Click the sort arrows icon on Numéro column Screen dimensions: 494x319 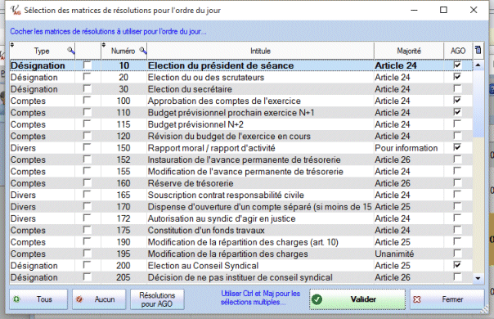[x=103, y=45]
